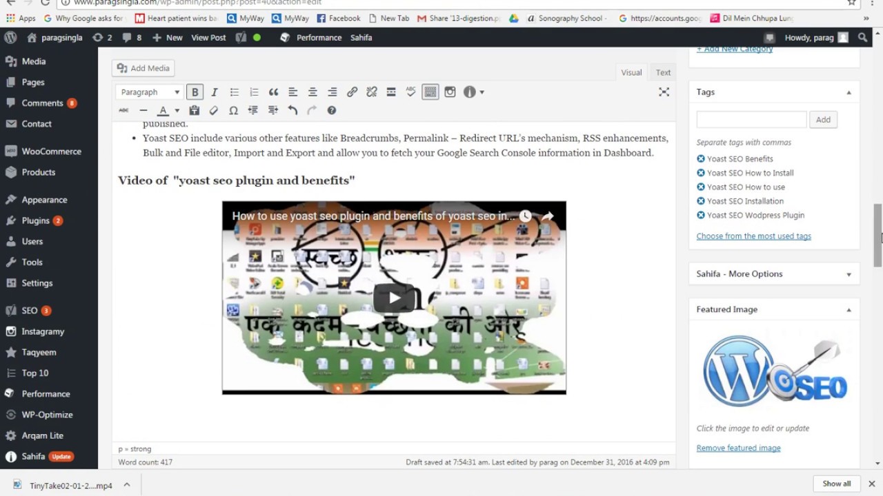
Task: Remove link with the unlink icon
Action: click(372, 92)
